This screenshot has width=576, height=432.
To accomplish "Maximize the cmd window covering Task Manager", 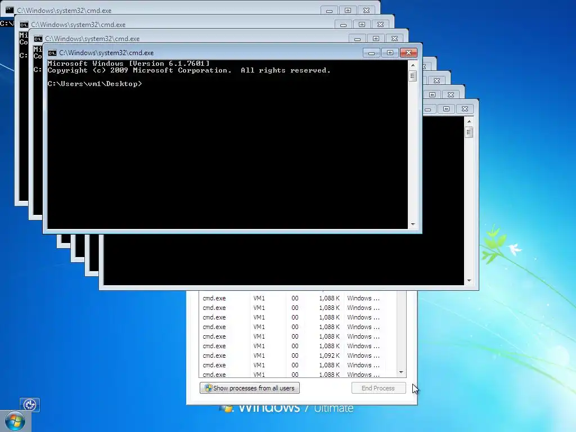I will coord(446,109).
